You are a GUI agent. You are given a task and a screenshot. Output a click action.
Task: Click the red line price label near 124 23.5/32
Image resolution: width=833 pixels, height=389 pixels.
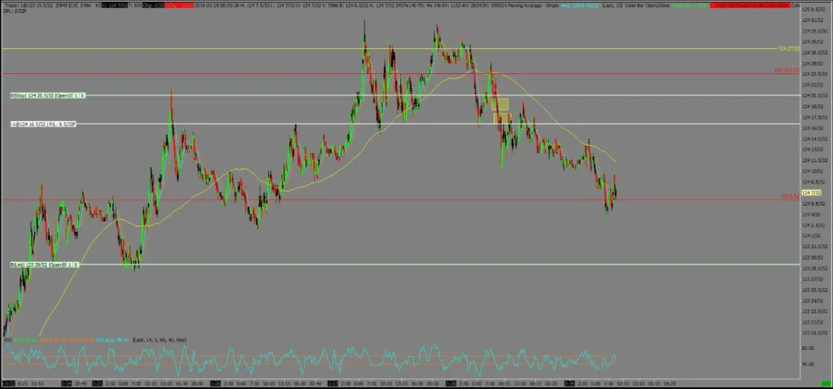787,70
